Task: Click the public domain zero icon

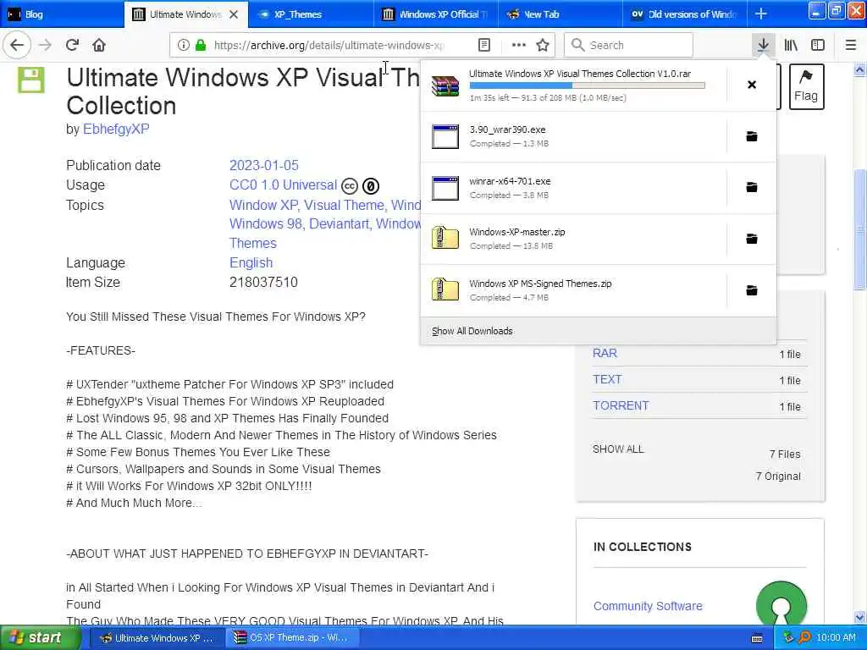Action: point(371,186)
